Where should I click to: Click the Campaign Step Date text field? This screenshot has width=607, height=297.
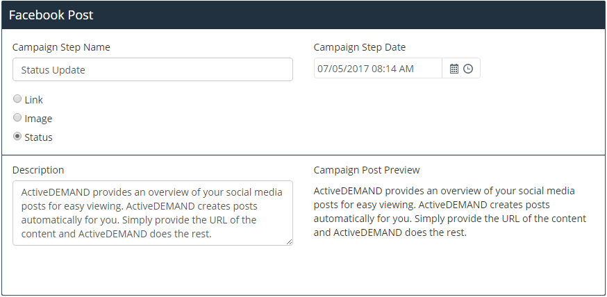point(378,69)
